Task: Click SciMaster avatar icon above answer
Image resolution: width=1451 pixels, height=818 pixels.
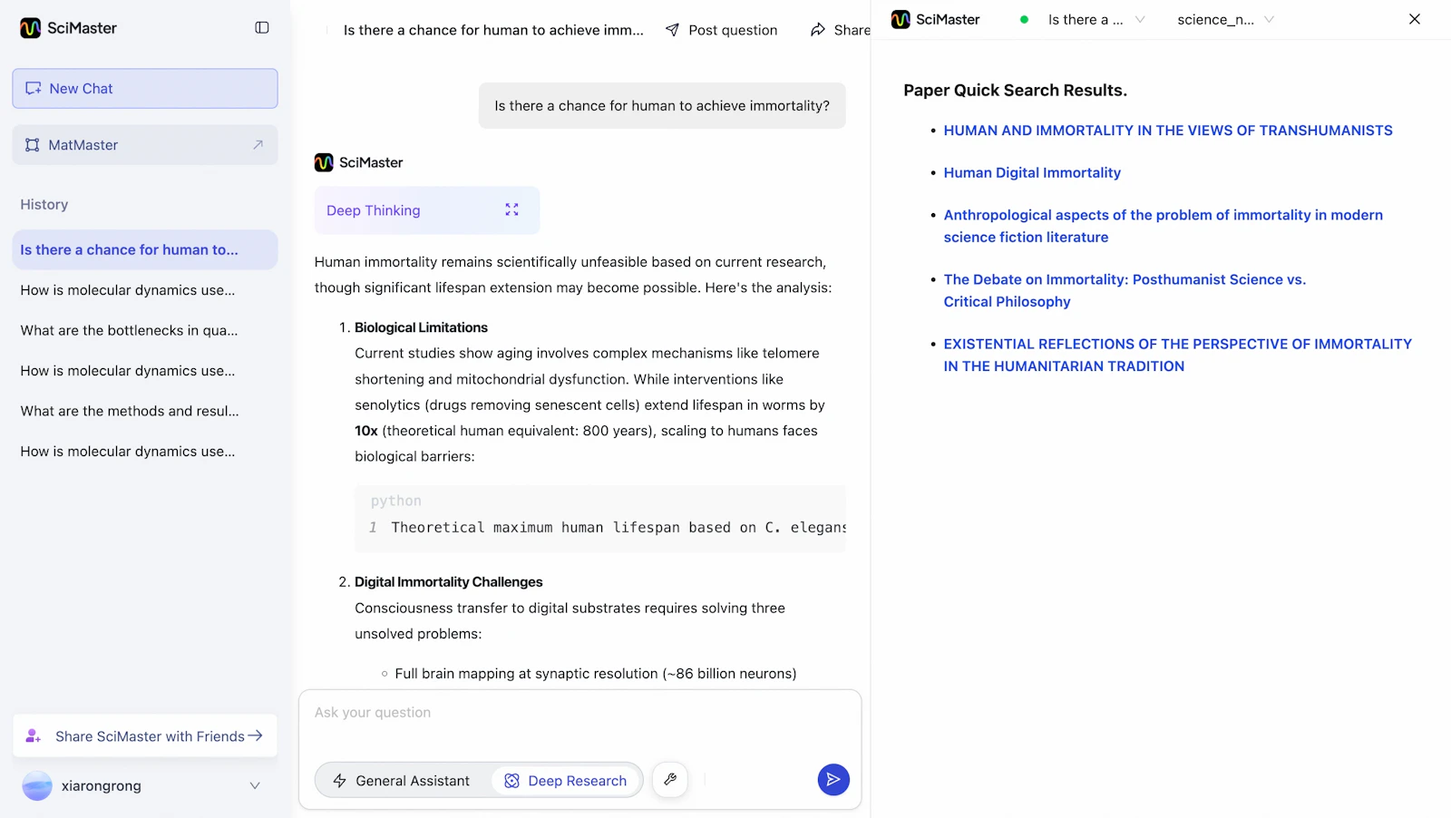Action: (x=324, y=162)
